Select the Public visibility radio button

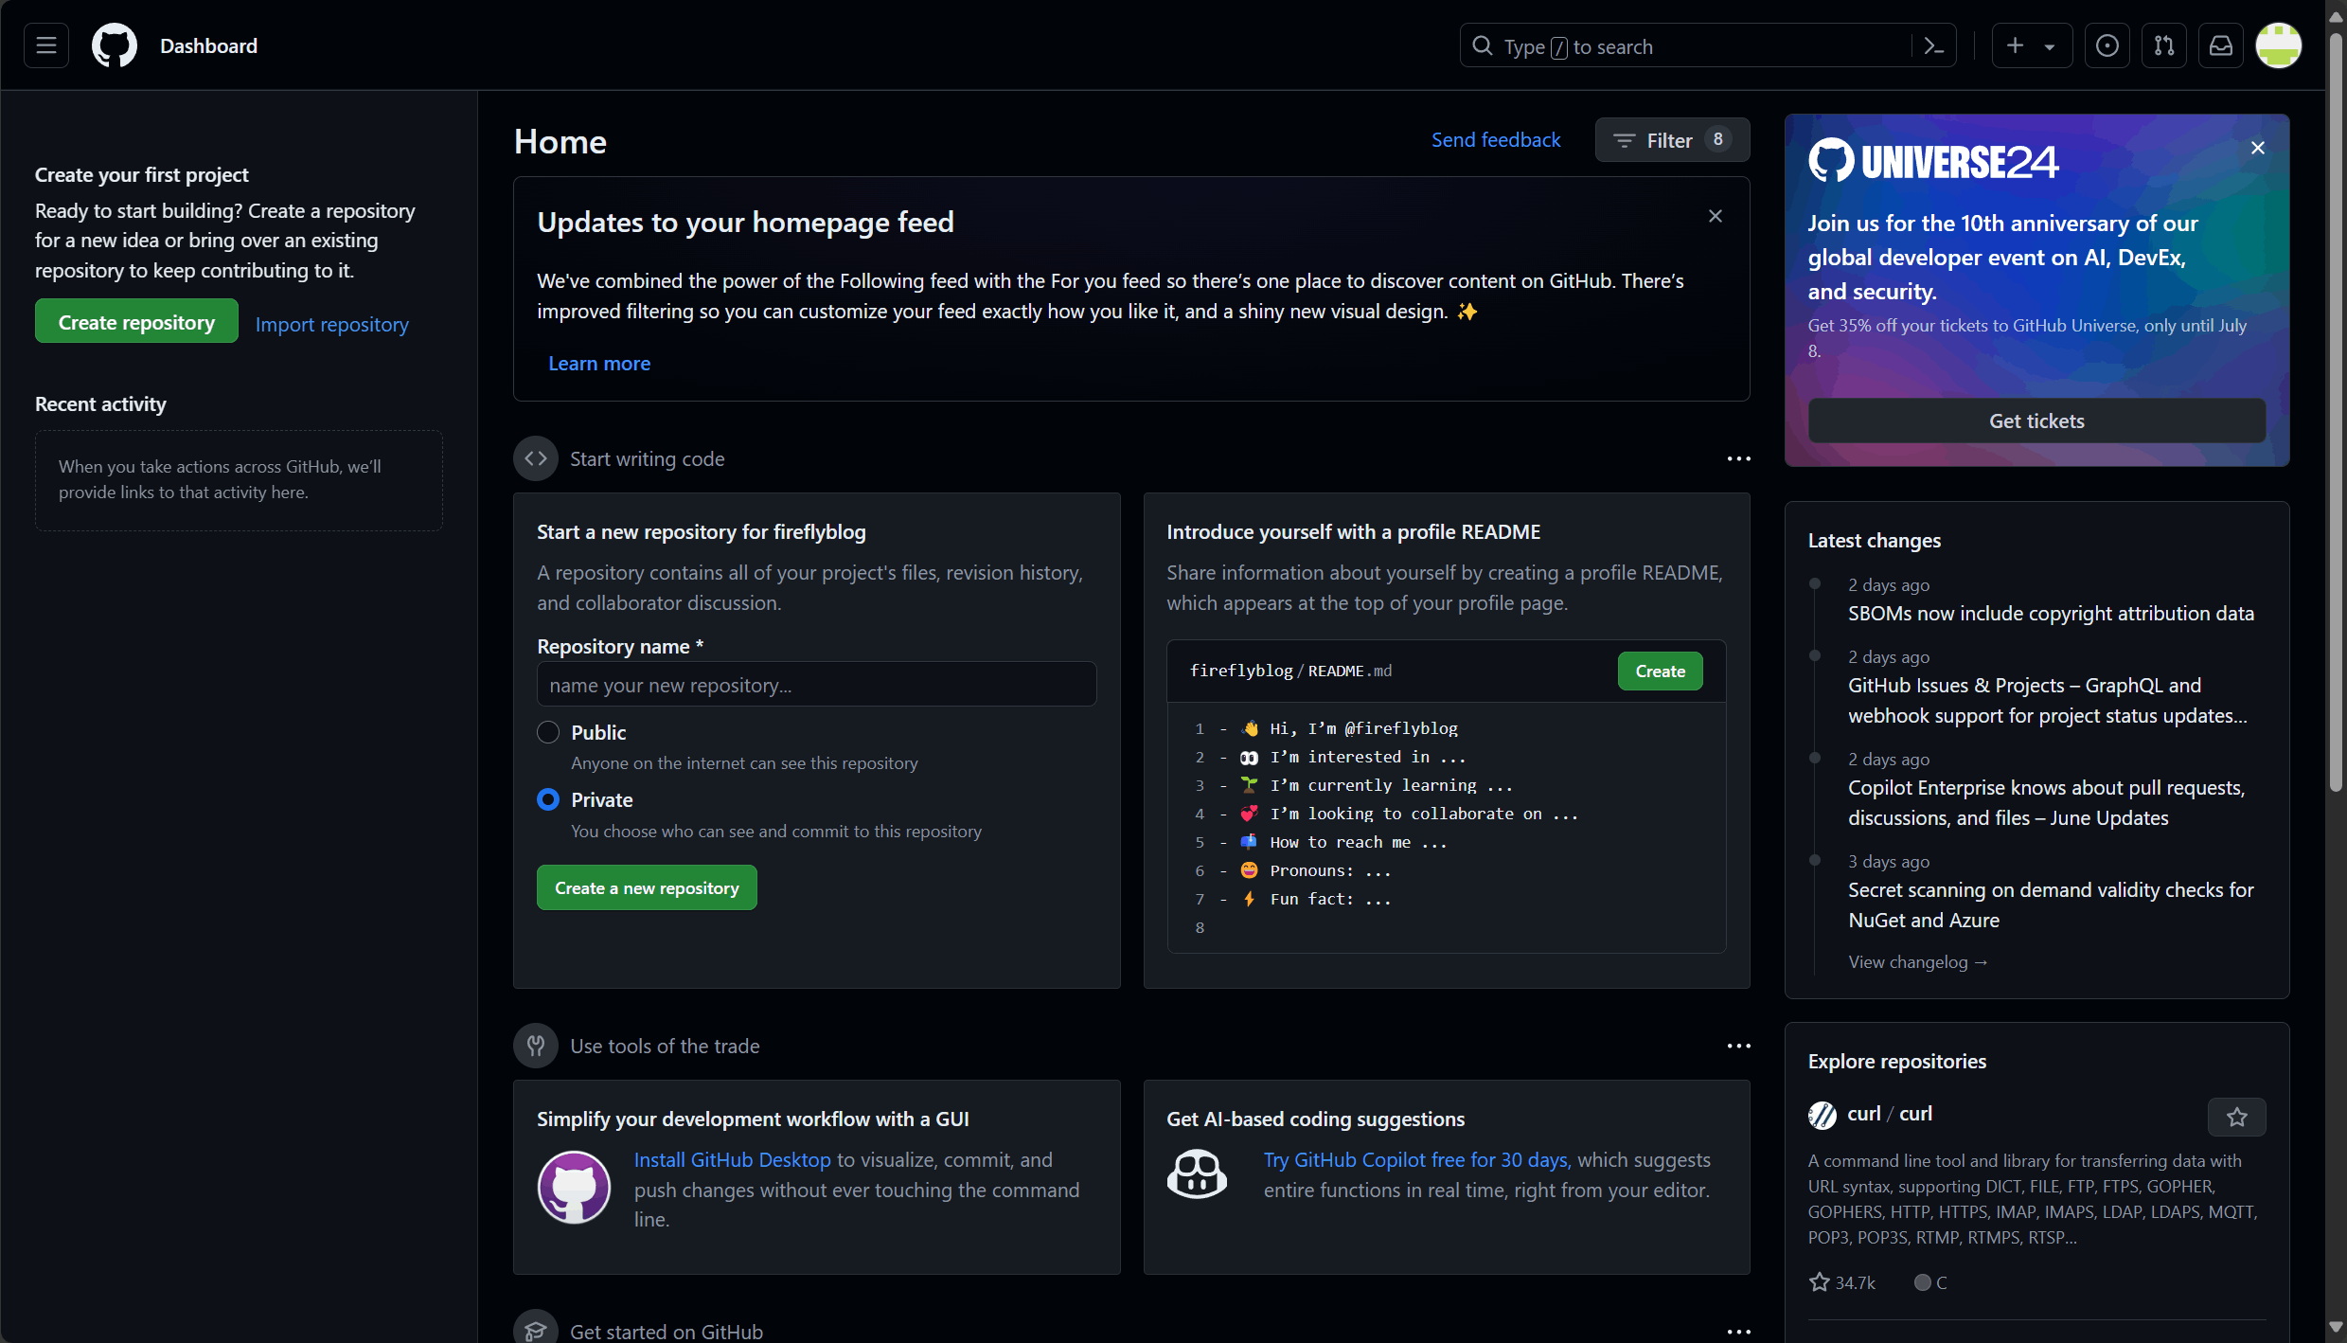tap(548, 732)
